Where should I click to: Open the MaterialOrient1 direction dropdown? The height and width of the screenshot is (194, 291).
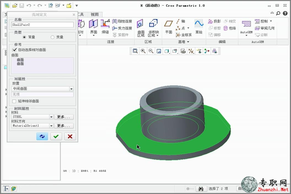pos(52,126)
